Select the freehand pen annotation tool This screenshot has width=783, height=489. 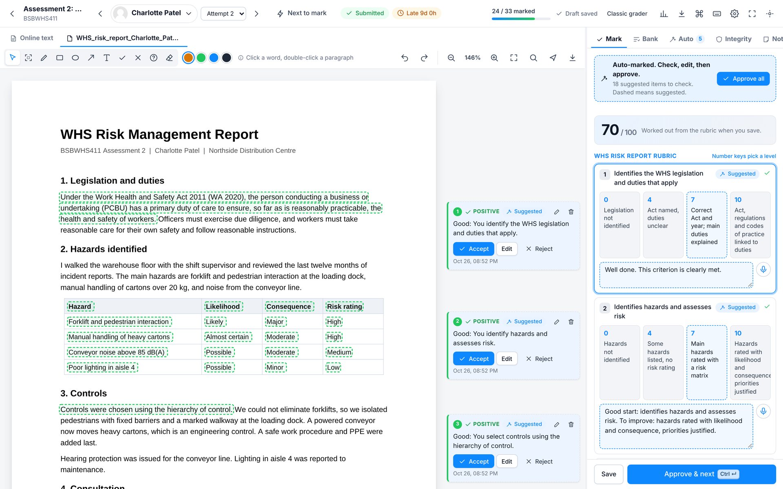pos(44,58)
